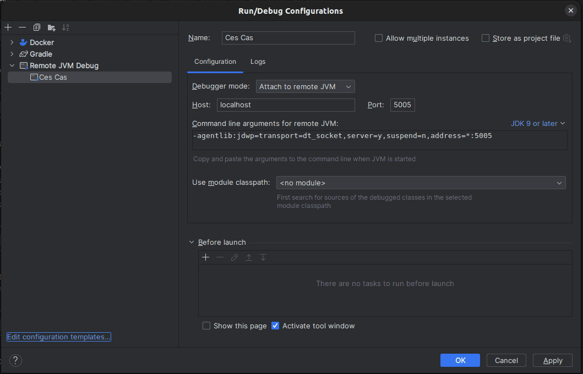Copy the selected configuration

click(36, 28)
